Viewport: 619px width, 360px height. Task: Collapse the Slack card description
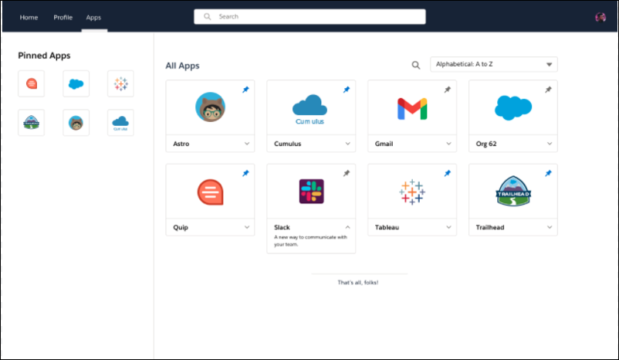pyautogui.click(x=348, y=227)
